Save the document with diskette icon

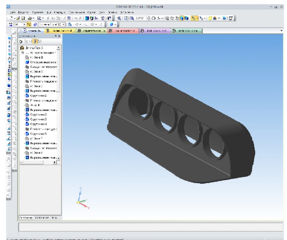(23, 18)
